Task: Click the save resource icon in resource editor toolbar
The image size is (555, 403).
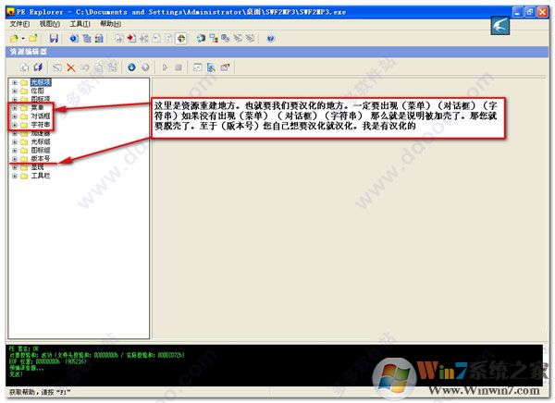Action: pos(38,67)
